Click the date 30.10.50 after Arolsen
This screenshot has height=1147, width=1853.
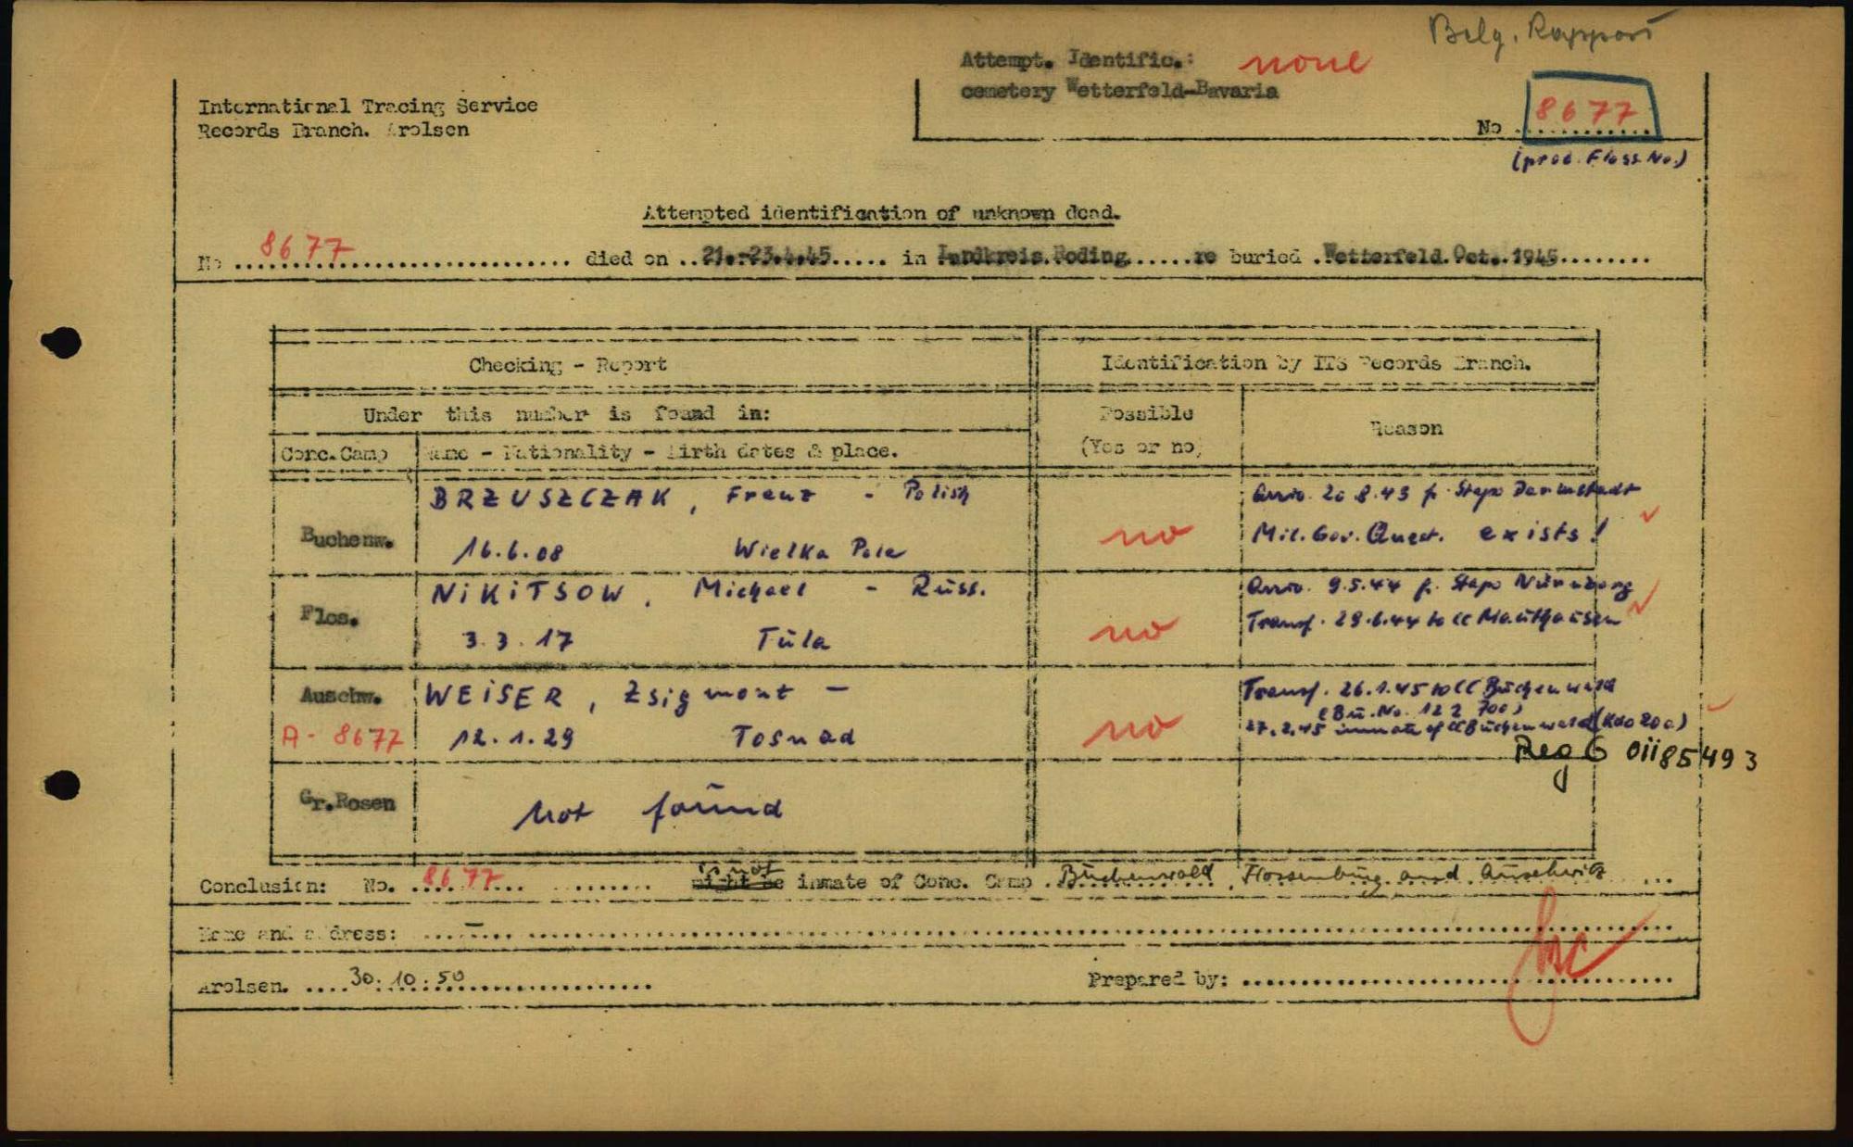click(x=407, y=977)
